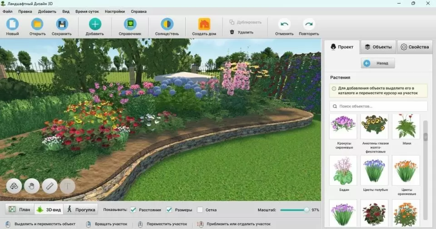Open the Время суток menu
The image size is (436, 229).
[x=87, y=11]
